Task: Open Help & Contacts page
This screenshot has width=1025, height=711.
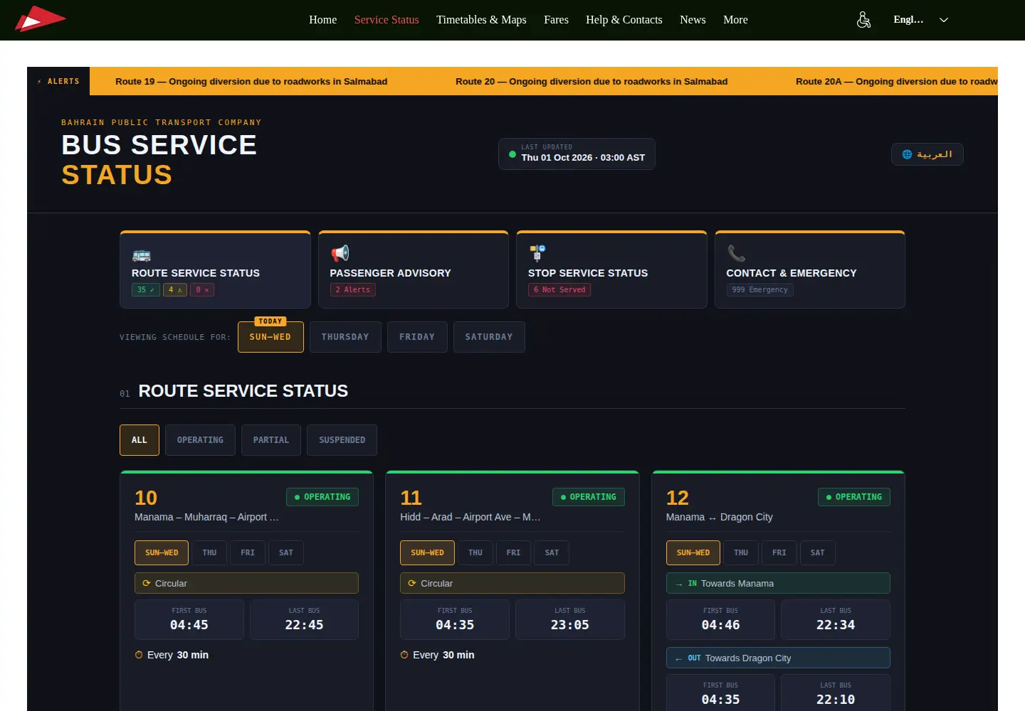Action: [624, 20]
